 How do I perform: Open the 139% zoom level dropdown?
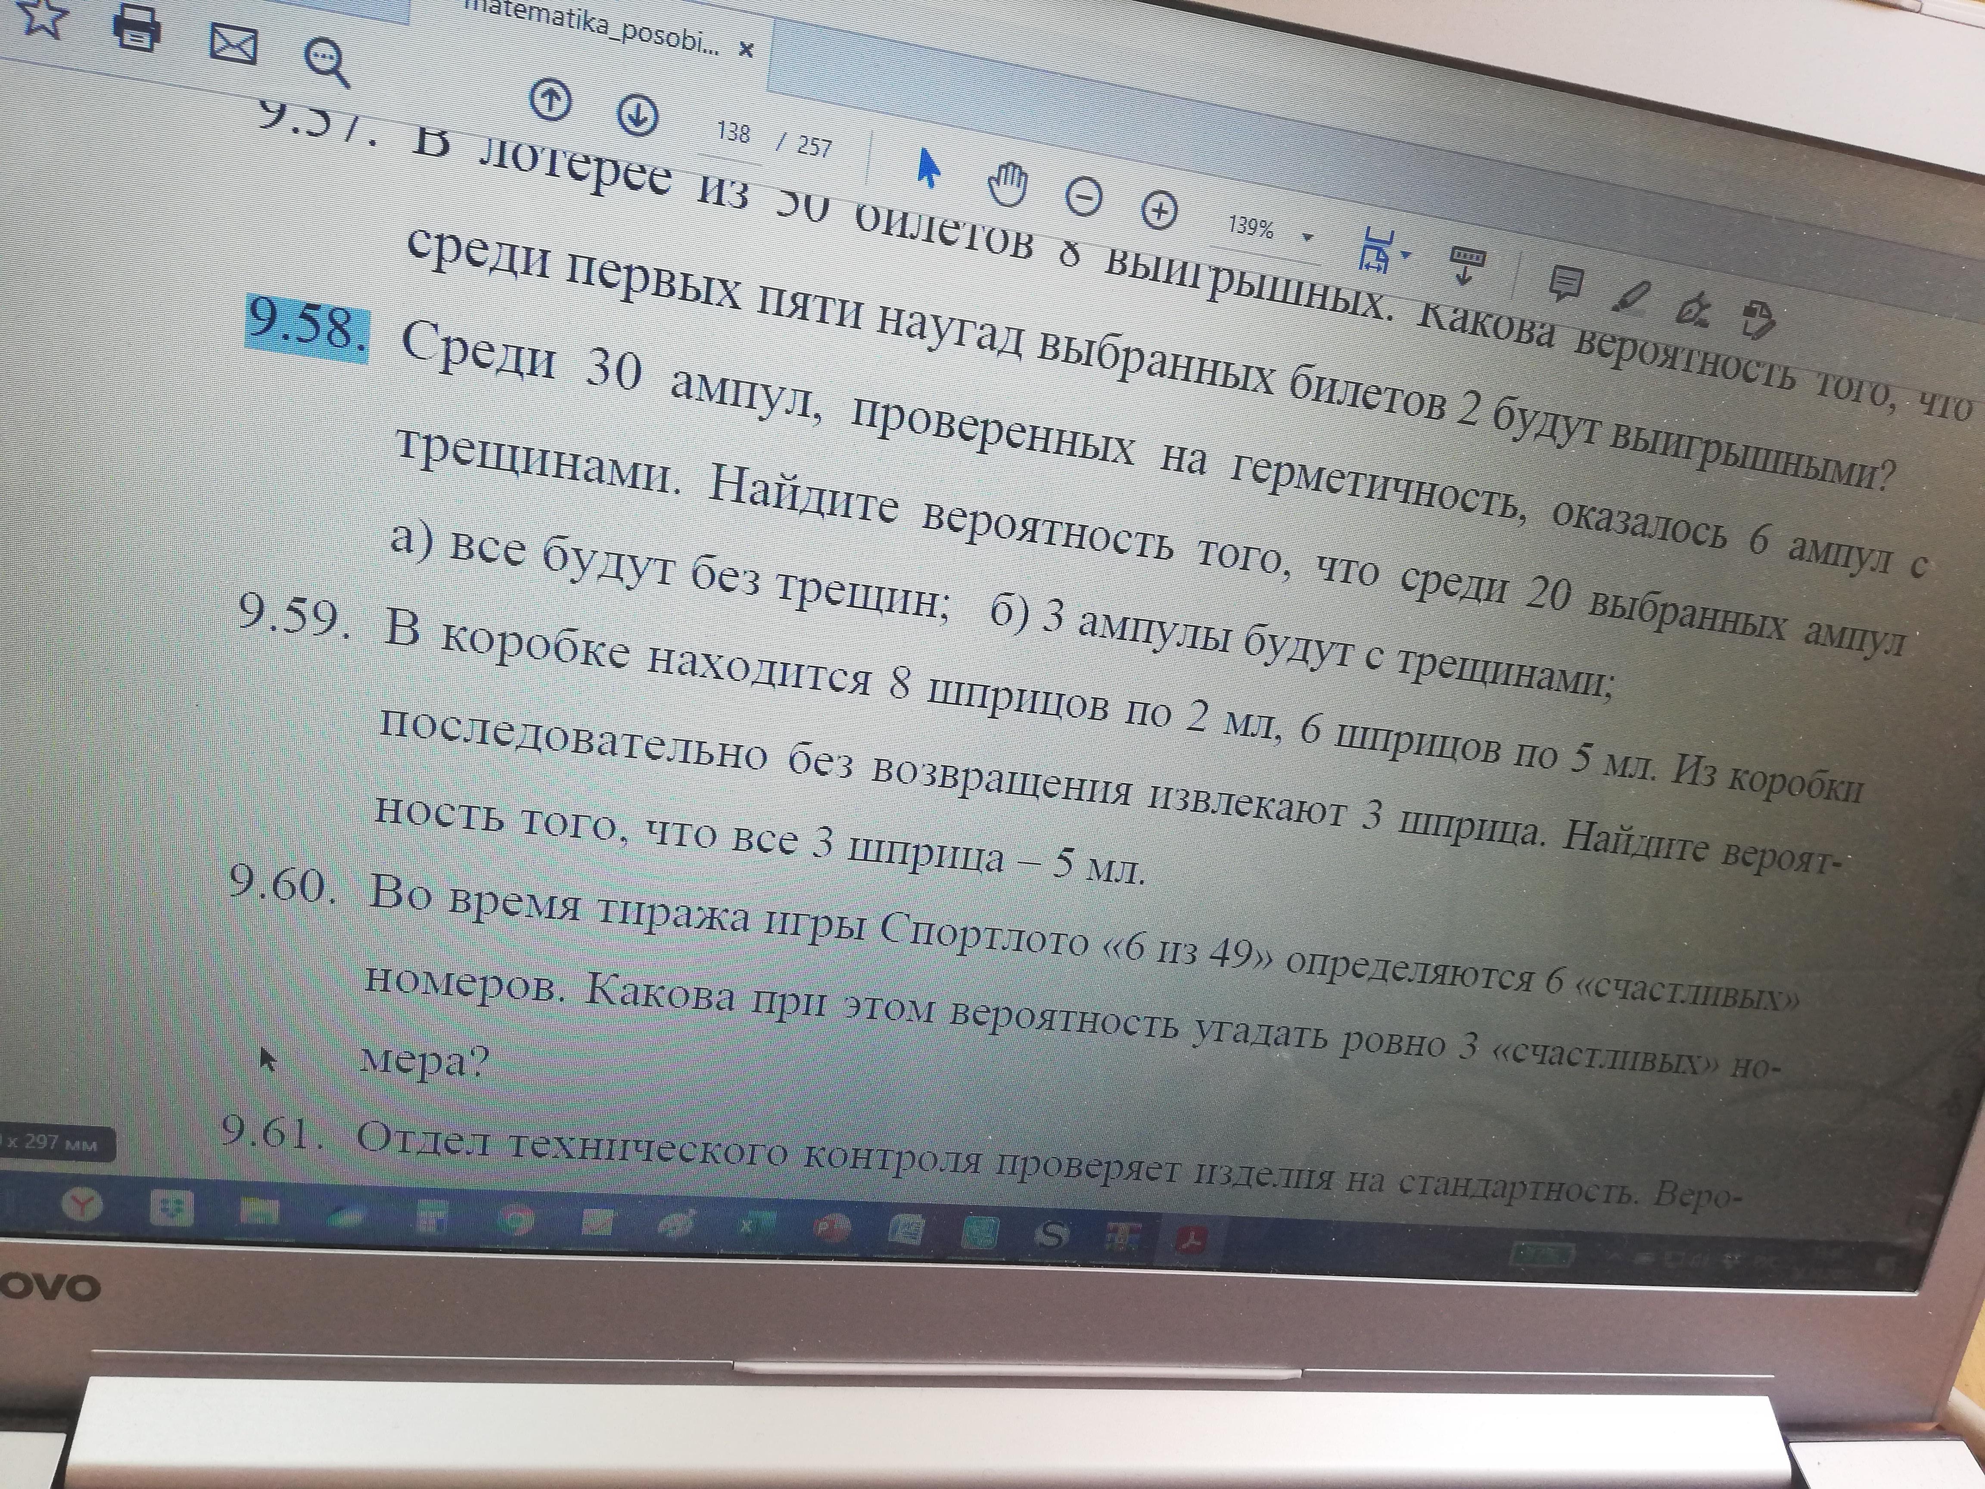[1307, 238]
